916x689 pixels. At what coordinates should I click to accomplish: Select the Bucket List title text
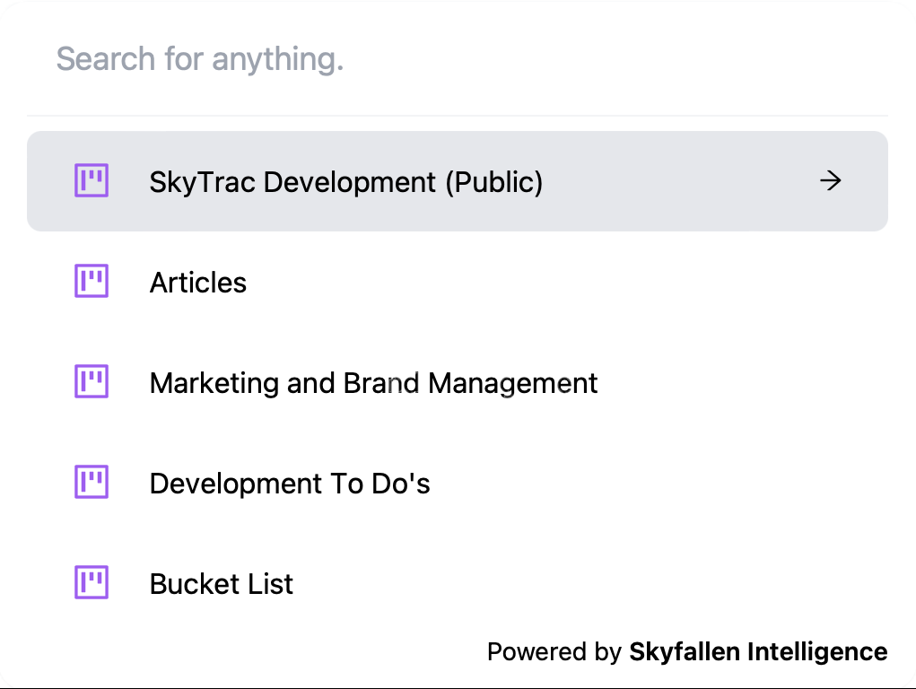pos(221,584)
